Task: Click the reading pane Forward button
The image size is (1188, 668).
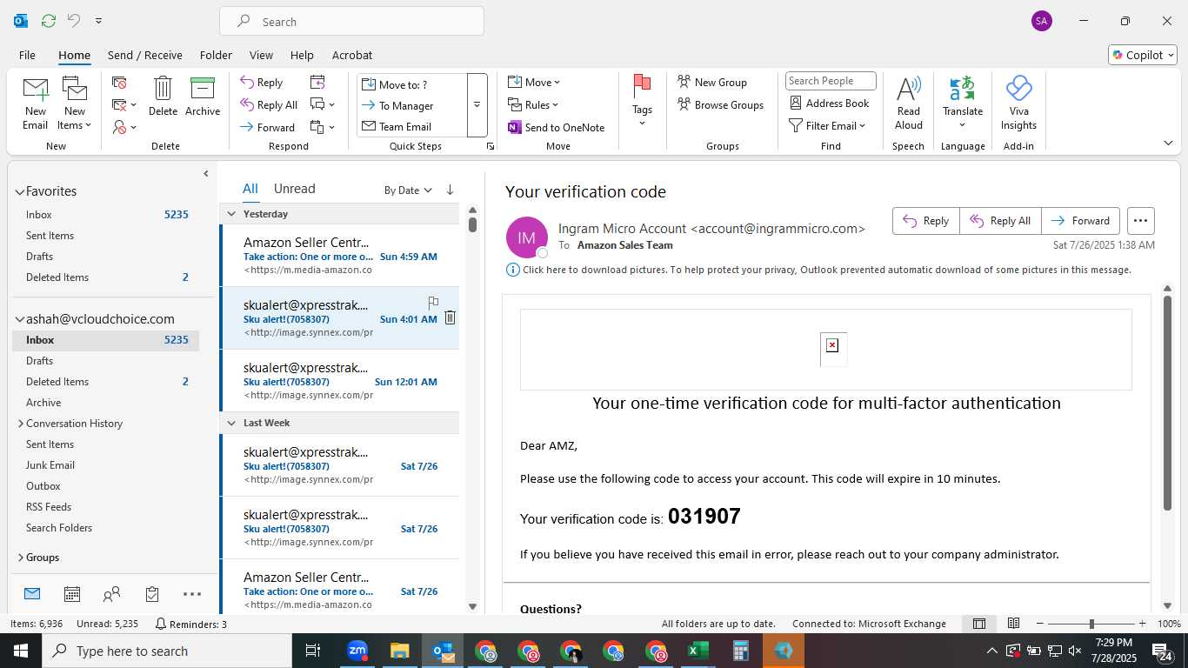Action: [1080, 221]
